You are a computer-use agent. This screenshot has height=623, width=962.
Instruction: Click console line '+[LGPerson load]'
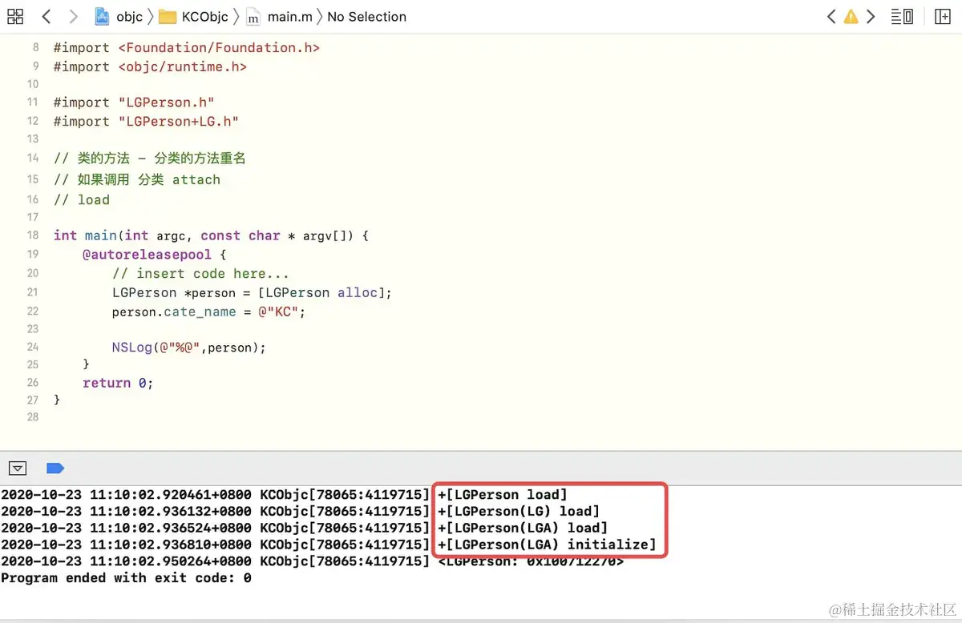(x=502, y=495)
